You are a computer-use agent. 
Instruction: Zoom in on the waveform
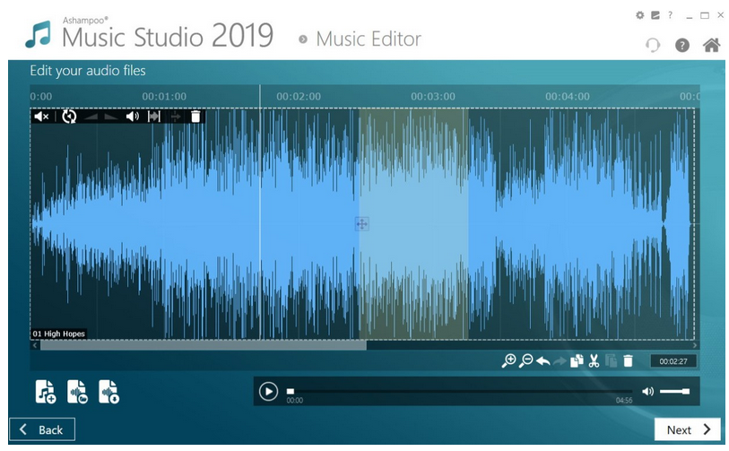click(508, 360)
